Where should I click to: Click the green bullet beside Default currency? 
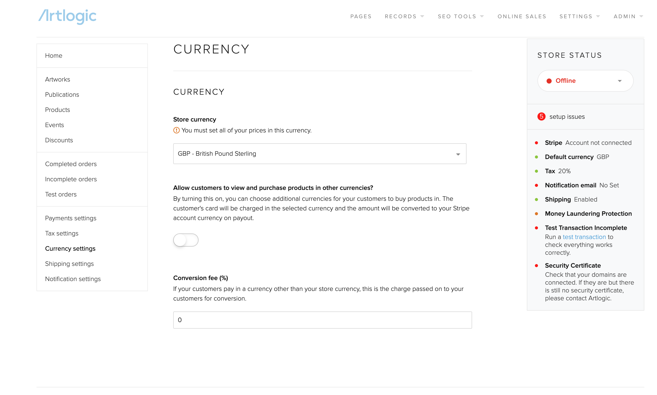click(536, 157)
